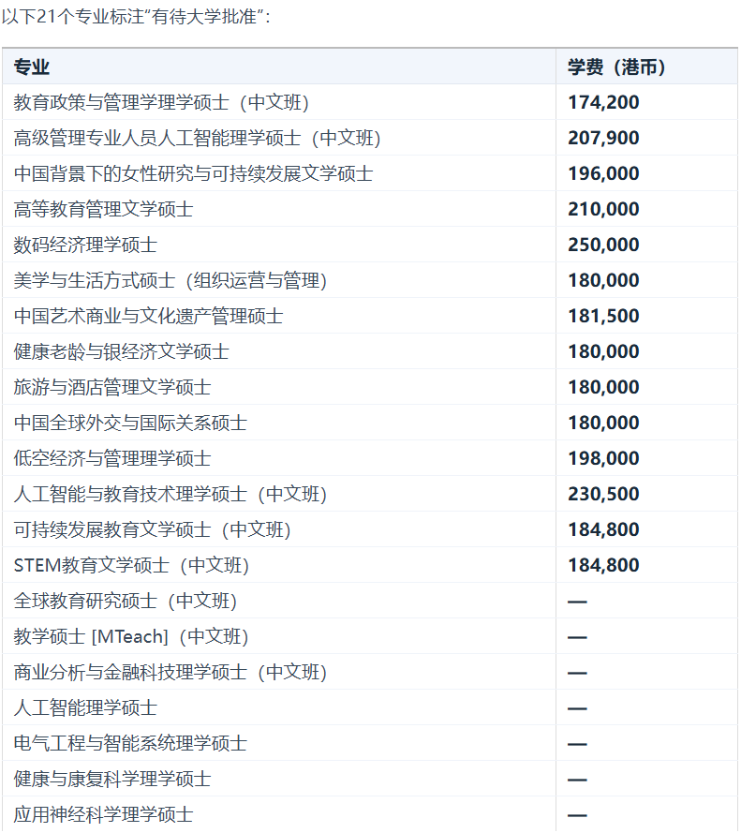Click the 以下21个专业标注 intro sentence
741x833 pixels.
[x=136, y=17]
